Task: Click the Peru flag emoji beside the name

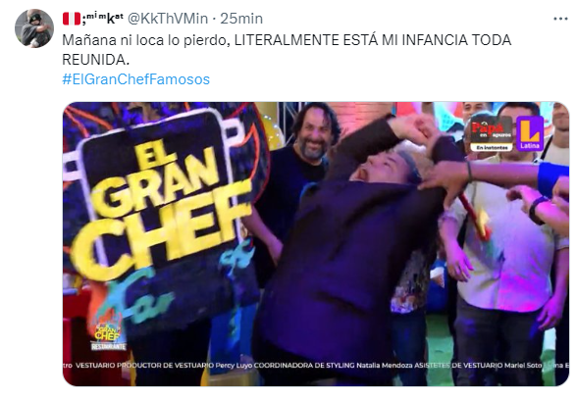Action: pyautogui.click(x=72, y=19)
